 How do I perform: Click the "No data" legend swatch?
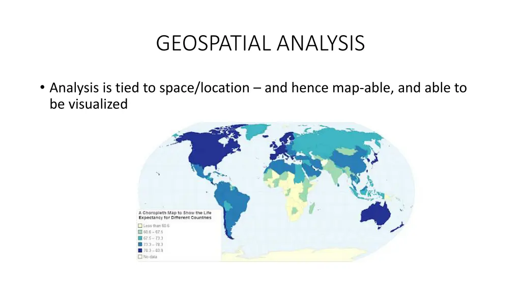click(140, 257)
